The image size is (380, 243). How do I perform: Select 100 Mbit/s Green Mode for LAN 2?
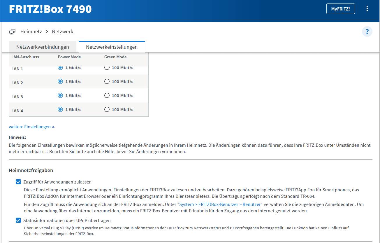107,81
